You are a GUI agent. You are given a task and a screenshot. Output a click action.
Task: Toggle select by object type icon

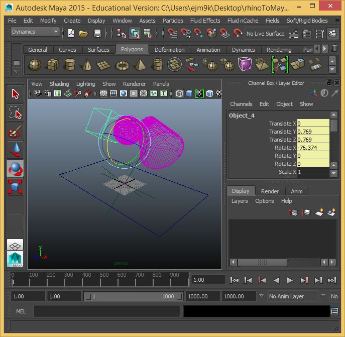[x=135, y=34]
